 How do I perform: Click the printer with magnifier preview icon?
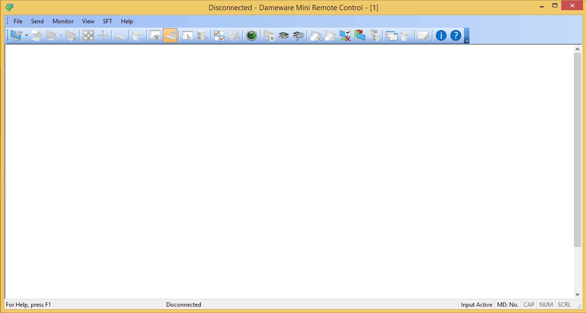click(298, 35)
